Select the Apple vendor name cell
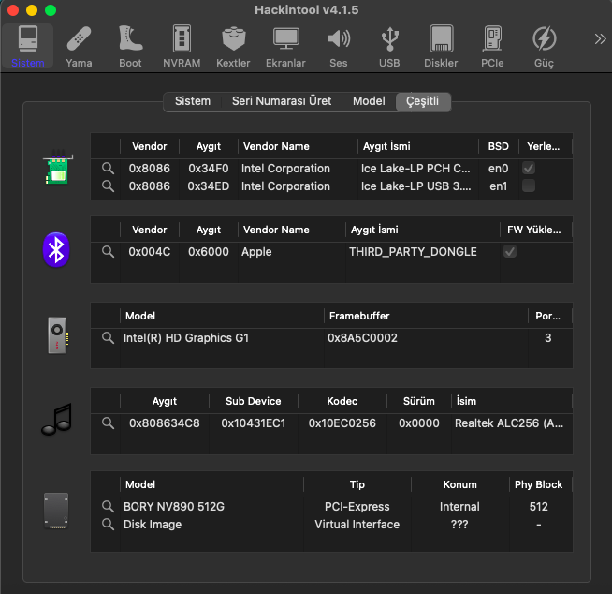The width and height of the screenshot is (612, 594). point(256,252)
